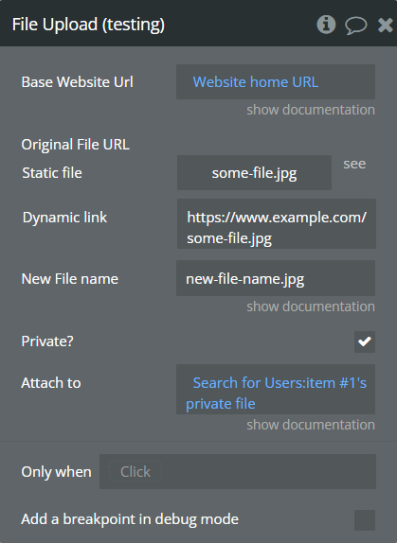The width and height of the screenshot is (397, 543).
Task: Close the File Upload panel
Action: click(386, 25)
